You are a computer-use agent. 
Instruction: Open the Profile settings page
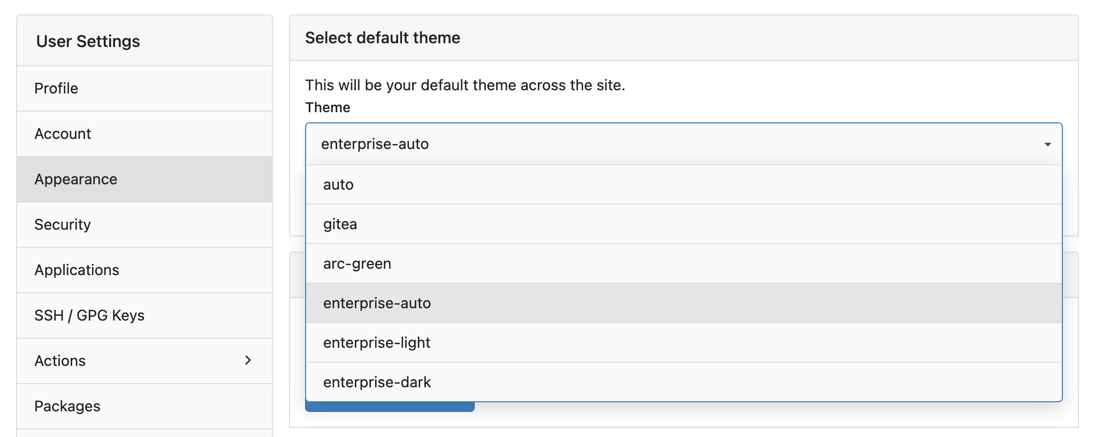click(56, 89)
